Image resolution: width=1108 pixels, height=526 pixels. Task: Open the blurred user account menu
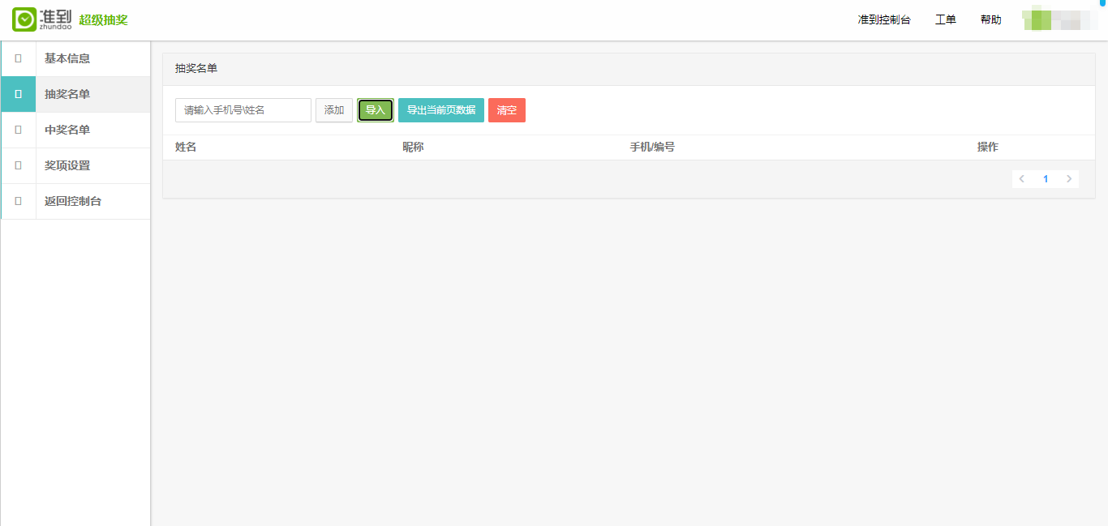click(x=1059, y=19)
